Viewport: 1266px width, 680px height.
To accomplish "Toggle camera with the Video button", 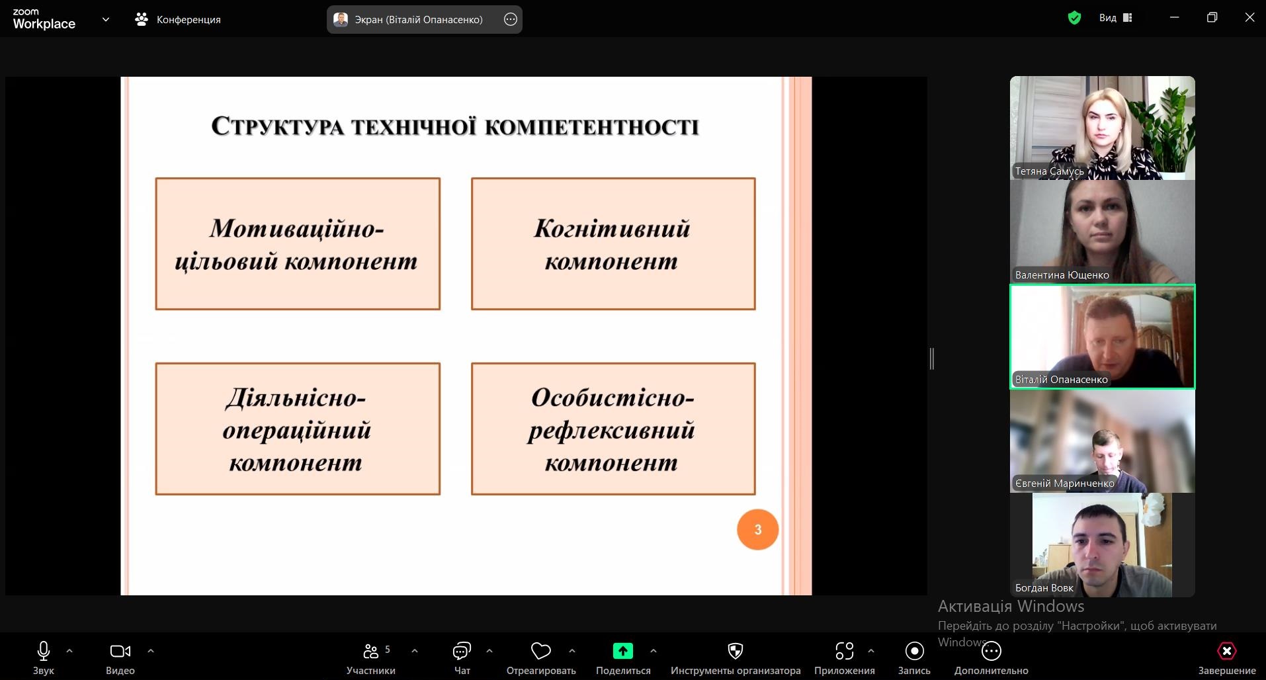I will pyautogui.click(x=120, y=652).
